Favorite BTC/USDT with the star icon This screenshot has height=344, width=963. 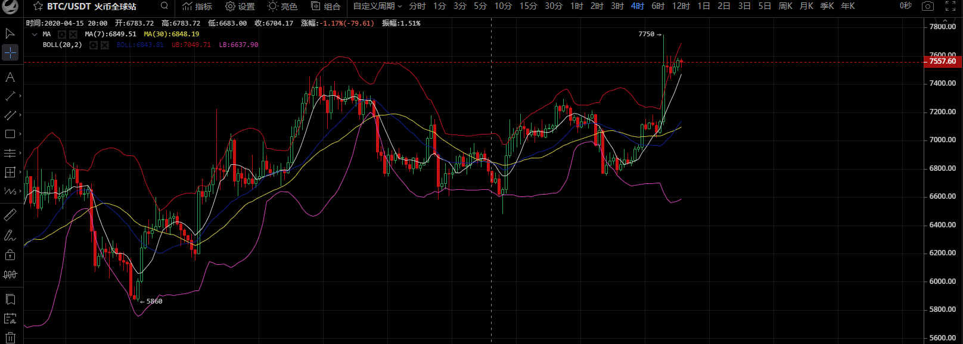[38, 6]
